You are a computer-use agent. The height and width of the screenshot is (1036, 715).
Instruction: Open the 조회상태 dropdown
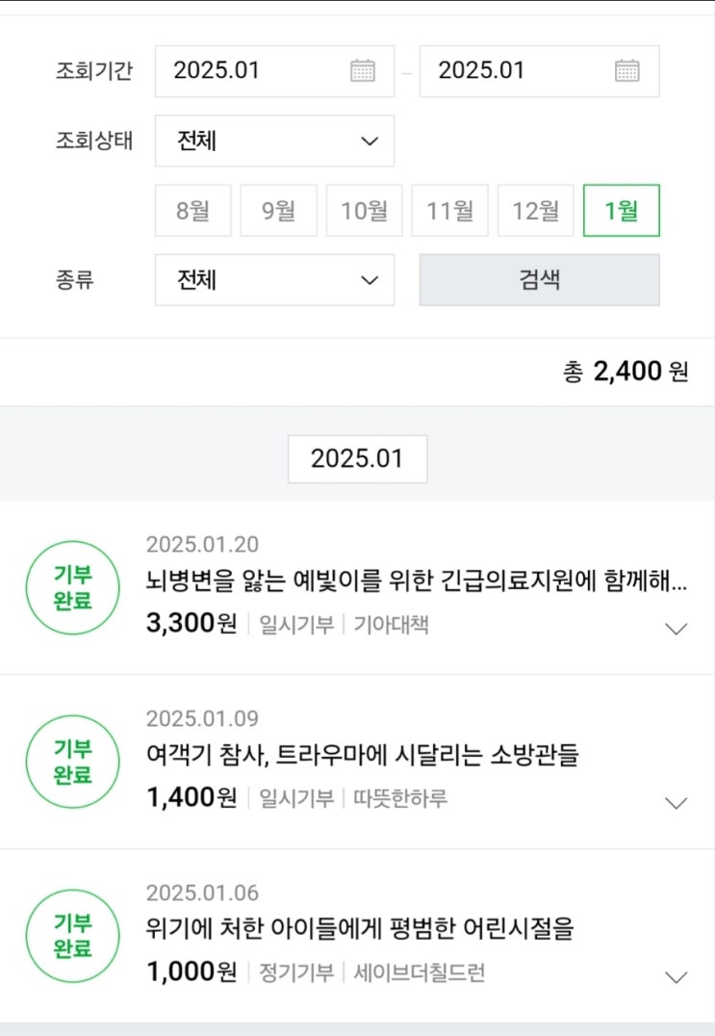(x=274, y=141)
